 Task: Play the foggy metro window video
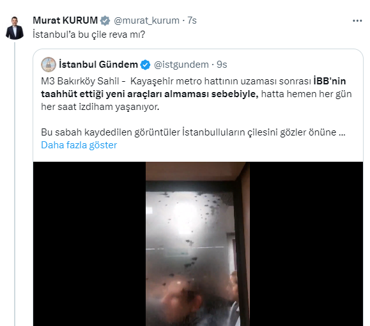tap(197, 244)
